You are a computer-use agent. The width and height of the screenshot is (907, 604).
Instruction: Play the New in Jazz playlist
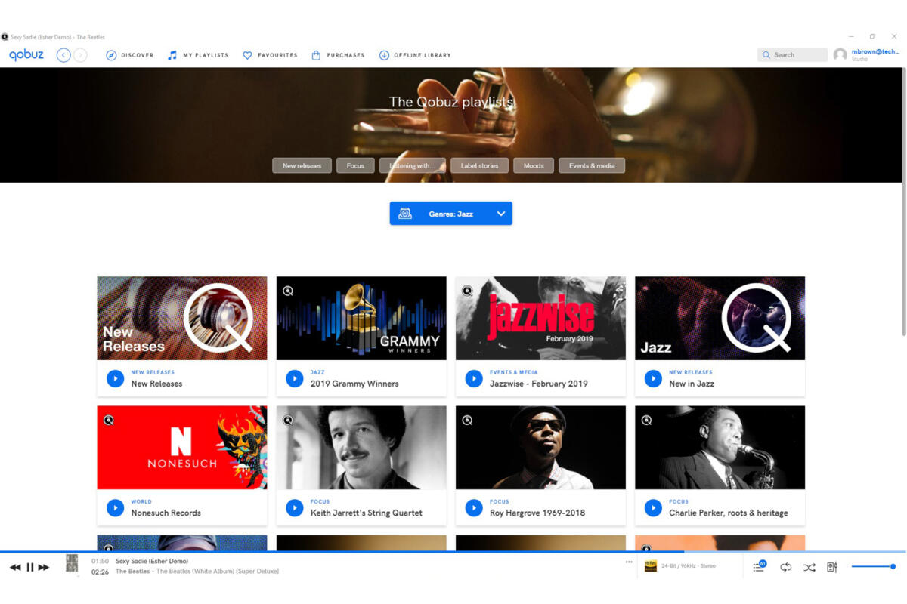(x=653, y=378)
